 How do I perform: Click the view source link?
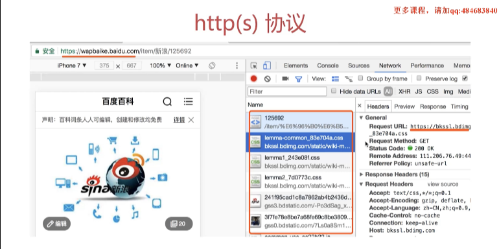point(443,184)
